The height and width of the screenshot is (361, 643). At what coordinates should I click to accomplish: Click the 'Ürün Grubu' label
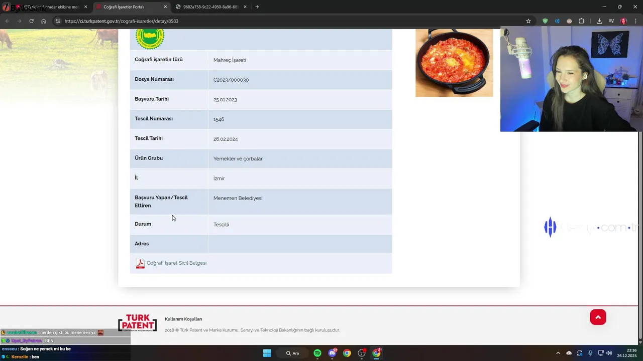tap(149, 158)
